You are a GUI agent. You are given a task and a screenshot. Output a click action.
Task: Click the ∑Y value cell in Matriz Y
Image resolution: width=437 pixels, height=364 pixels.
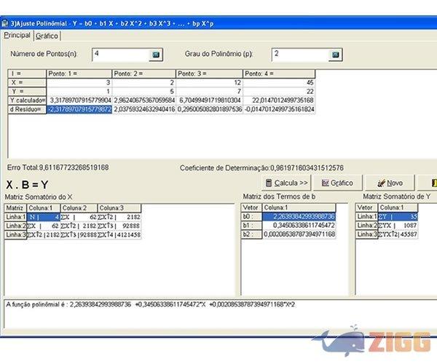(x=402, y=216)
